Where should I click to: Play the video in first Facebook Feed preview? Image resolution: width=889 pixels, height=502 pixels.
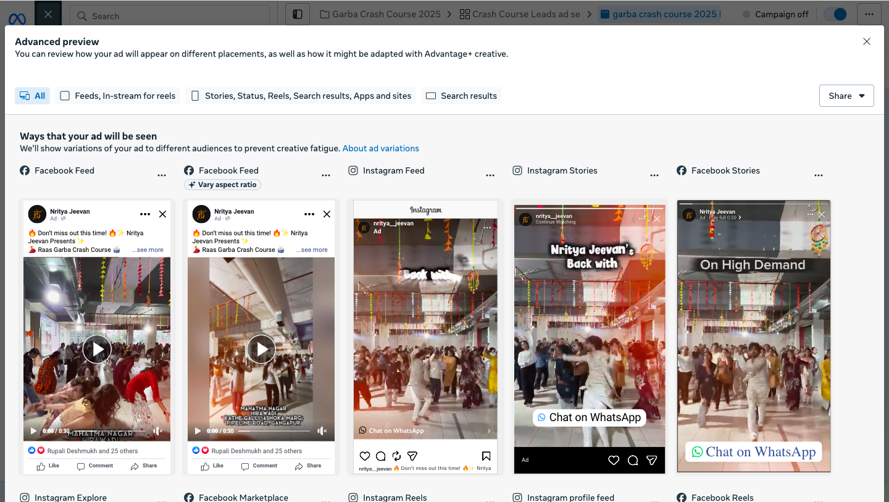point(97,349)
